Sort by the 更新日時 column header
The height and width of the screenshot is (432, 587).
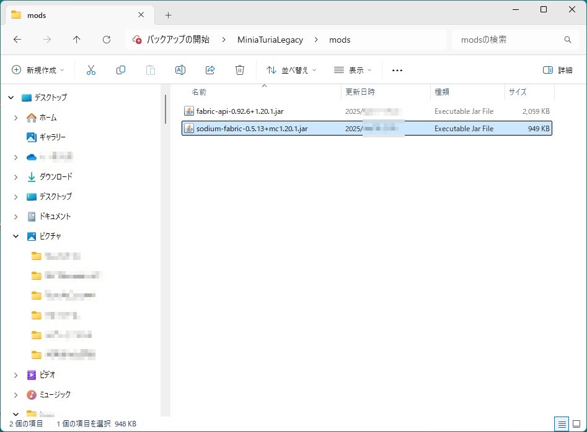point(360,92)
